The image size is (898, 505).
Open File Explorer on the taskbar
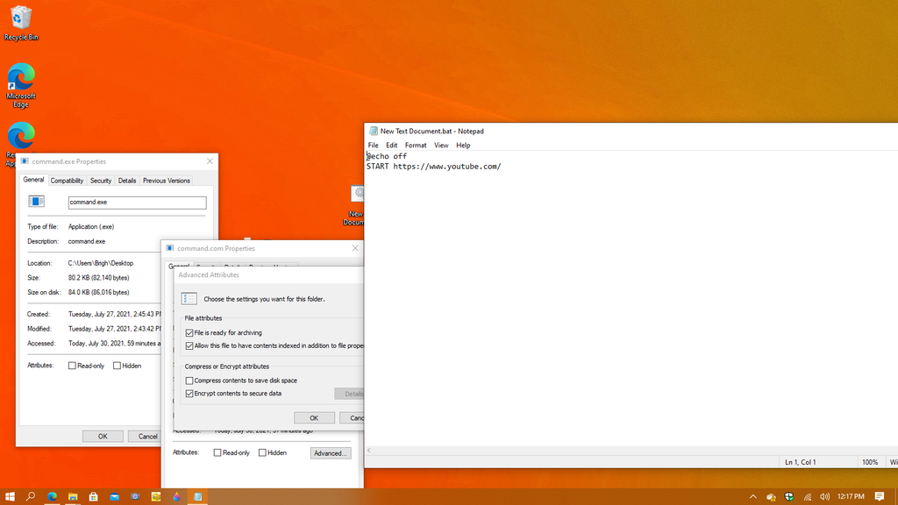point(73,496)
